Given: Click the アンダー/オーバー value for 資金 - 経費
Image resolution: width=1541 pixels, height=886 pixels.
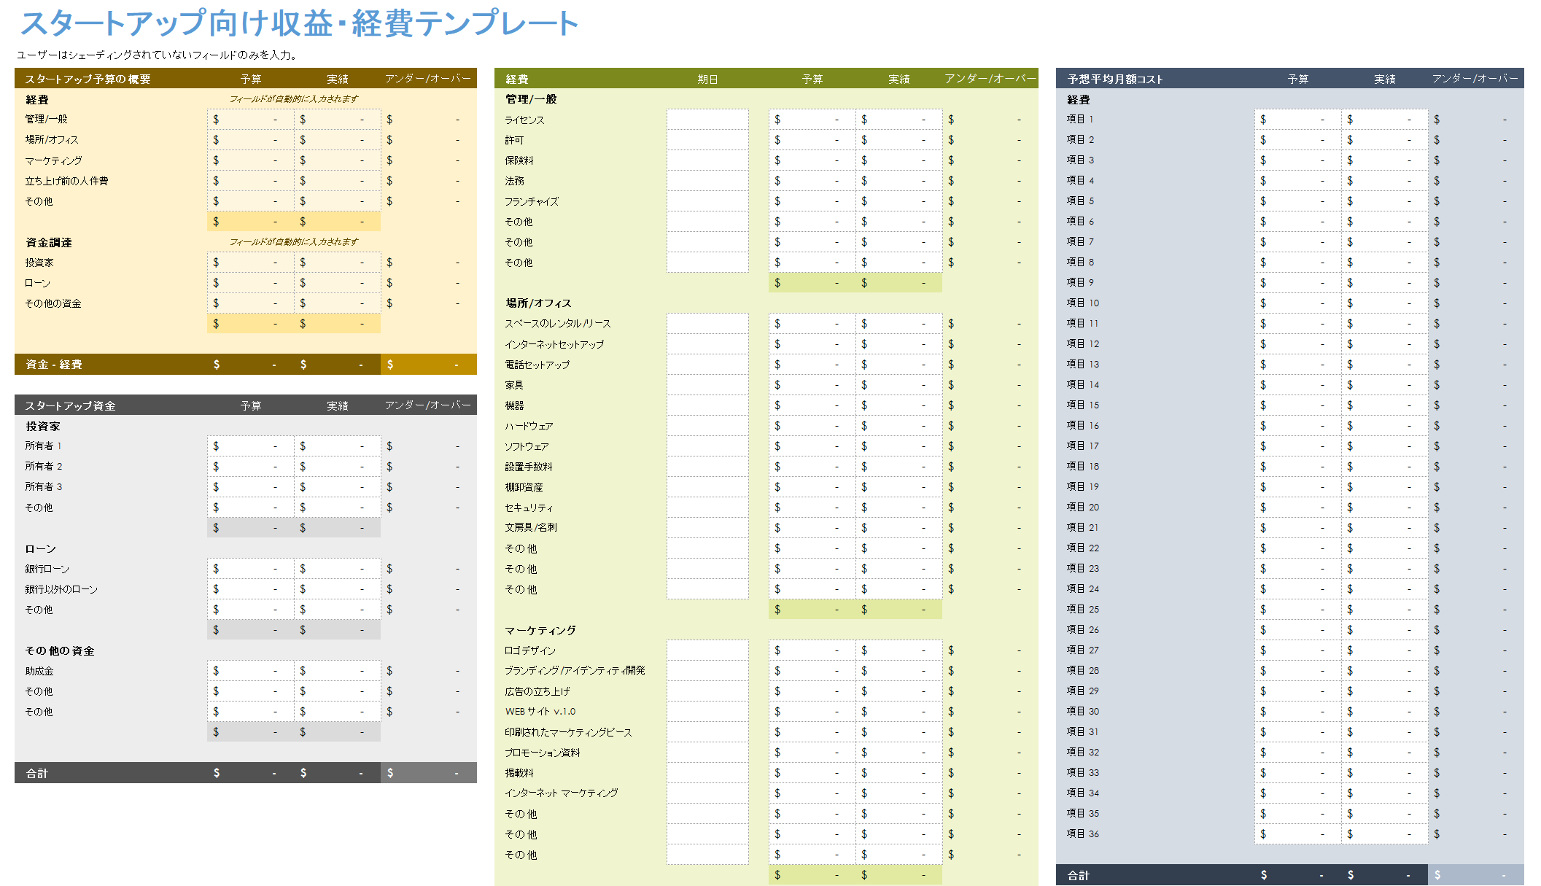Looking at the screenshot, I should (x=429, y=365).
